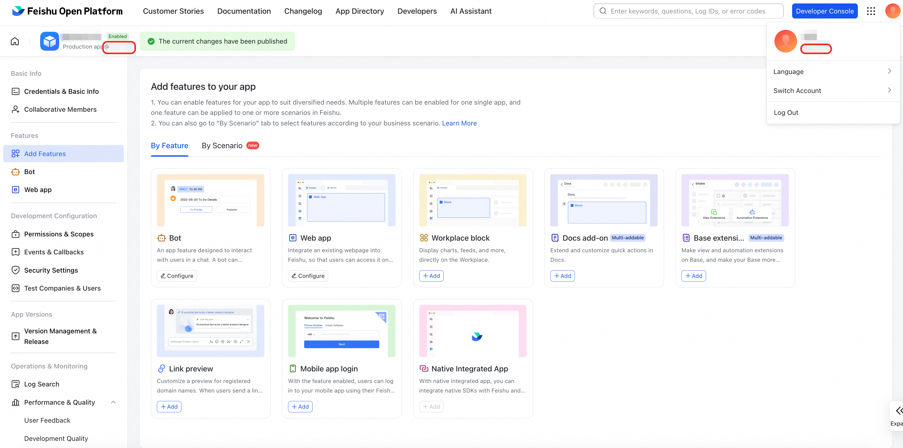
Task: Click the blue app cube icon
Action: [49, 41]
